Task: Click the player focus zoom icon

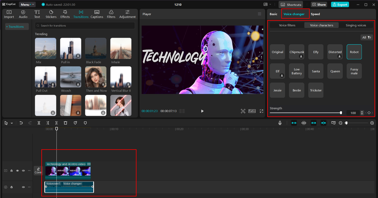Action: [243, 111]
